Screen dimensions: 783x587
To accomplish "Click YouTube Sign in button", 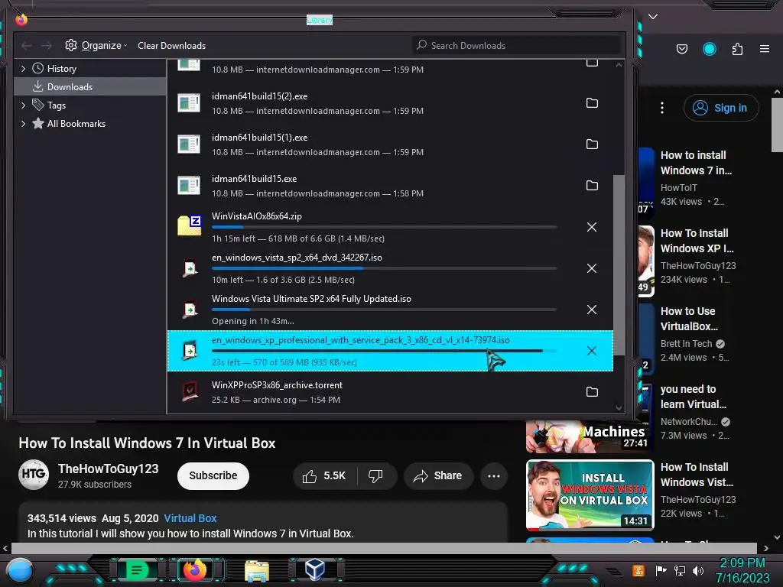I will (x=721, y=108).
